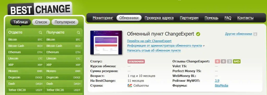Select Bitcoin Cash in Отдаете column
Screen dimensions: 267x95
pos(25,46)
